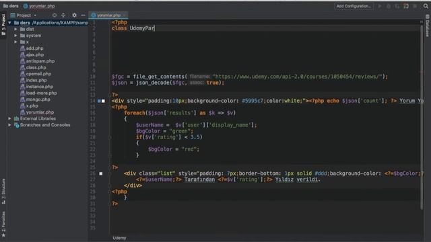Click the $userName assignment line

click(196, 125)
